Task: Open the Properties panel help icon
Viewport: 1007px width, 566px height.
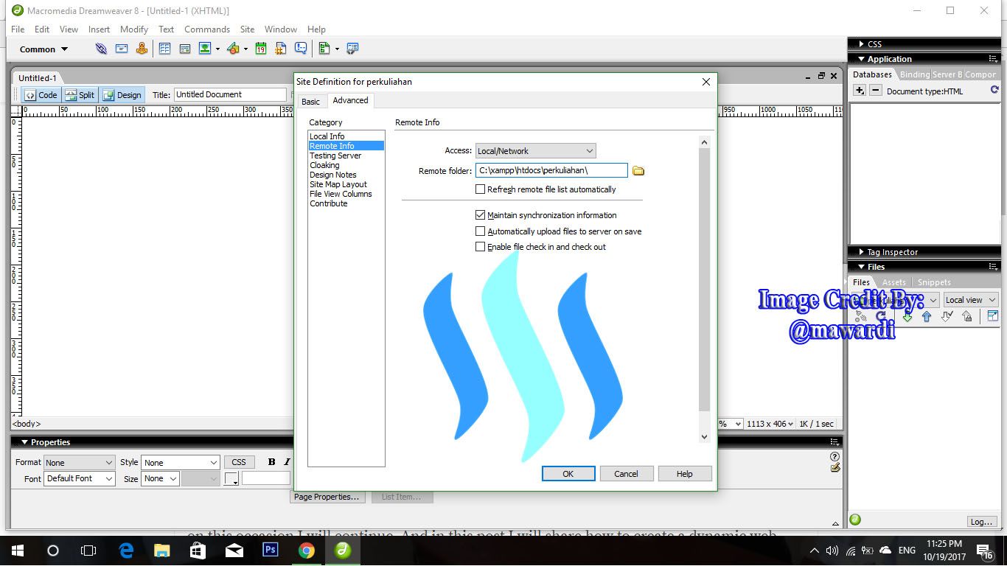Action: point(835,457)
